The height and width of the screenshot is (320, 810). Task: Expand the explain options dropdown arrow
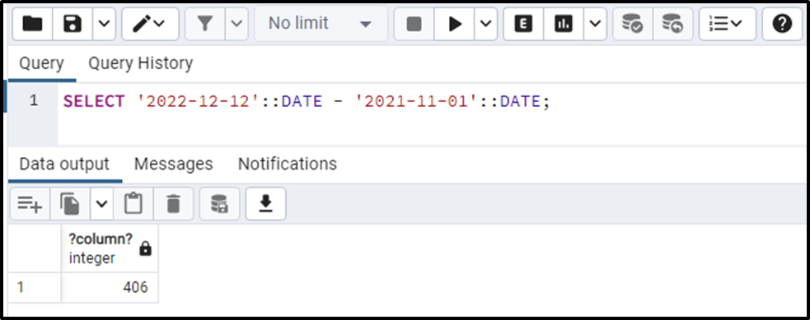coord(595,24)
